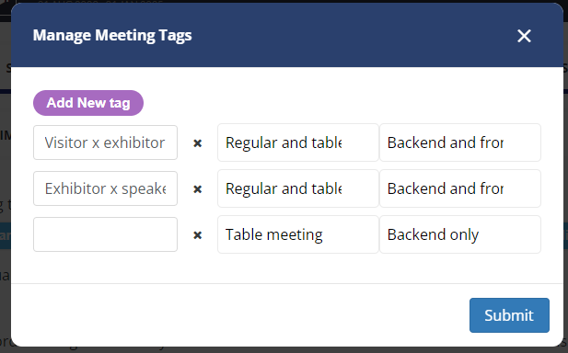
Task: Click the empty tag name input
Action: [x=106, y=234]
